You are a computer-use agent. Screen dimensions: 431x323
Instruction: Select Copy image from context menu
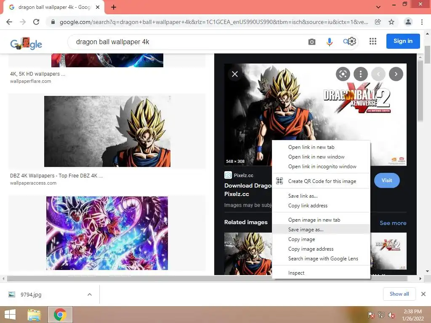point(321,239)
